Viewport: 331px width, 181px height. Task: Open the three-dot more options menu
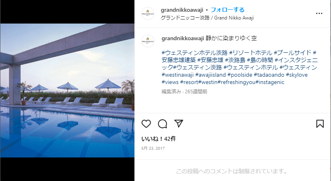pos(319,13)
